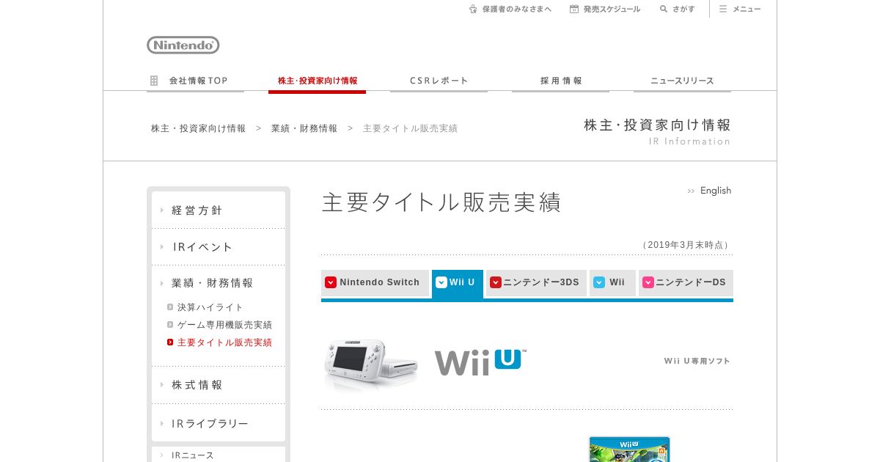This screenshot has height=462, width=880.
Task: Click the building icon beside 会社情報TOP
Action: click(154, 81)
